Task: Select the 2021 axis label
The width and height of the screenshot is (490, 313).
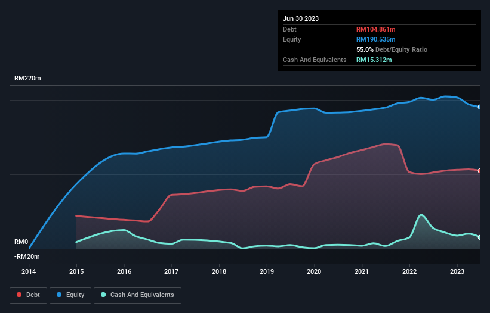Action: tap(362, 271)
